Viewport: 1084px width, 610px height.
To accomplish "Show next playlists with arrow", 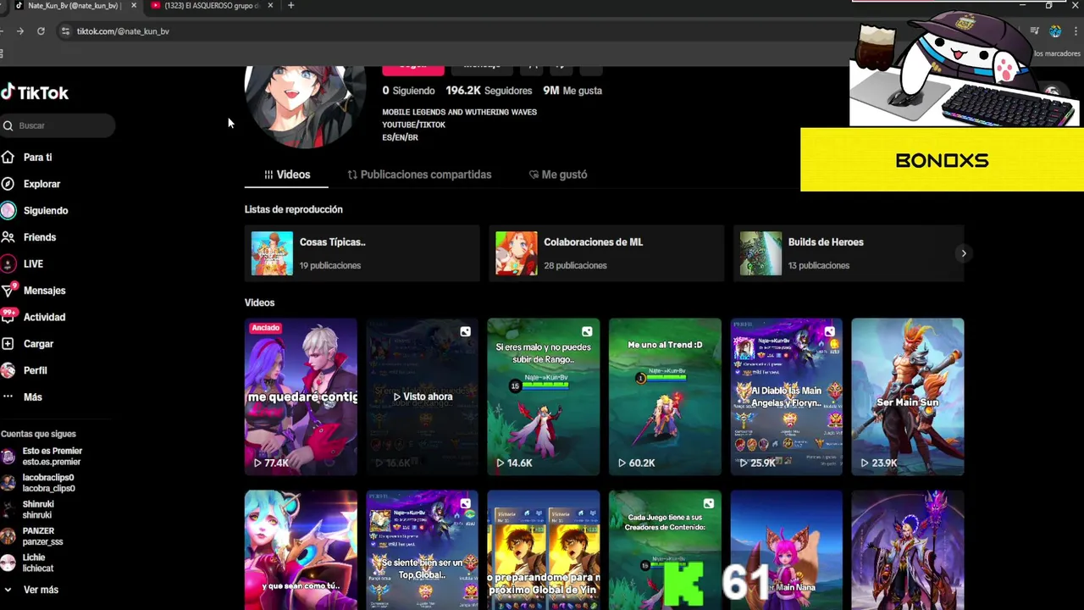I will (963, 253).
